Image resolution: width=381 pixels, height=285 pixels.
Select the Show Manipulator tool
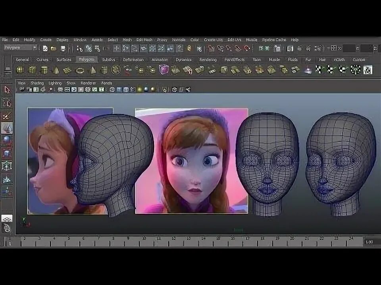click(x=7, y=191)
